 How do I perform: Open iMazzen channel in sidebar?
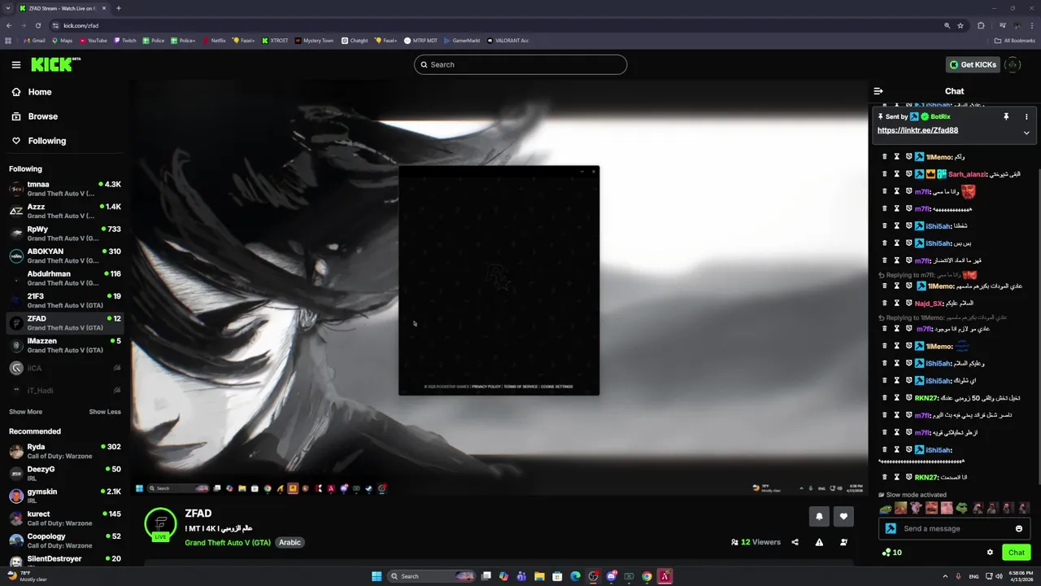point(65,345)
